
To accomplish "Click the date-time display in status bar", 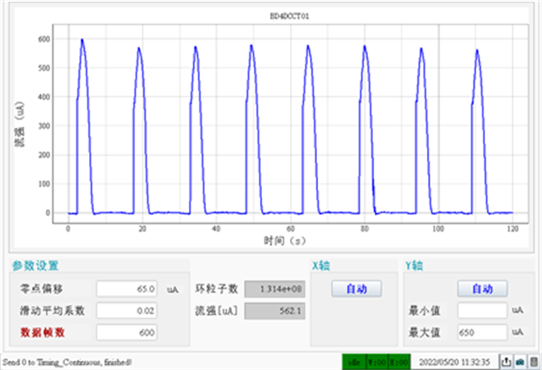I will pos(454,362).
